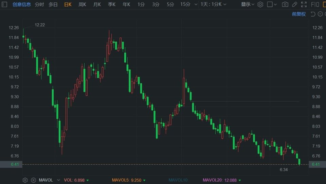The image size is (326, 184).
Task: Select the 周K weekly candlestick tab
Action: point(82,4)
